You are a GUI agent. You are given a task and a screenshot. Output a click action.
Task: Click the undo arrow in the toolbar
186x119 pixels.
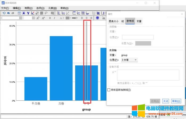8,13
